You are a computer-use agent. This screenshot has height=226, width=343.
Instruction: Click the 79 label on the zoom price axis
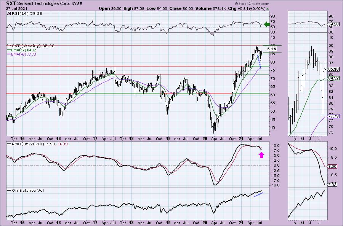(x=331, y=109)
